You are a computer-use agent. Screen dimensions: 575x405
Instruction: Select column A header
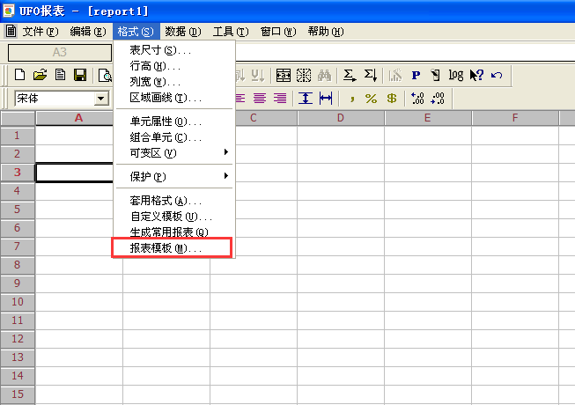[x=79, y=118]
